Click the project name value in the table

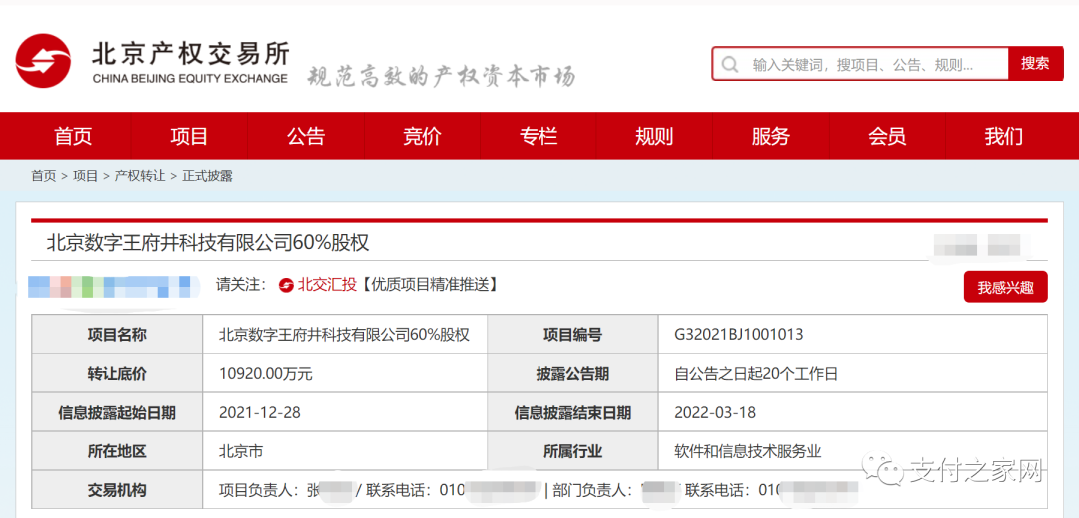coord(344,335)
